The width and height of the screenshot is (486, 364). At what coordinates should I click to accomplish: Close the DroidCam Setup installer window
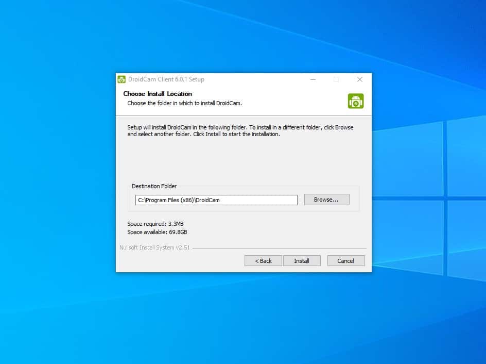[360, 79]
